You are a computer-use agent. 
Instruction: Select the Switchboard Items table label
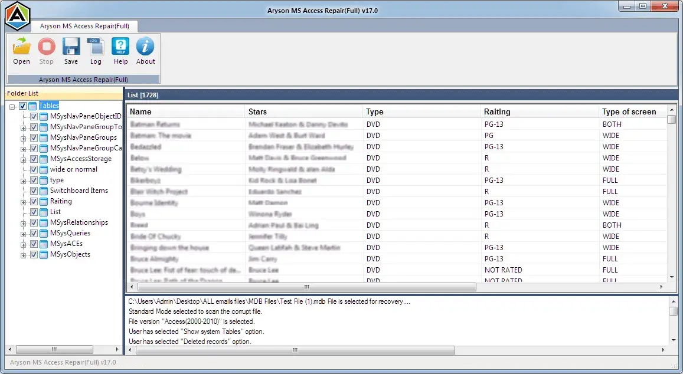pyautogui.click(x=79, y=191)
